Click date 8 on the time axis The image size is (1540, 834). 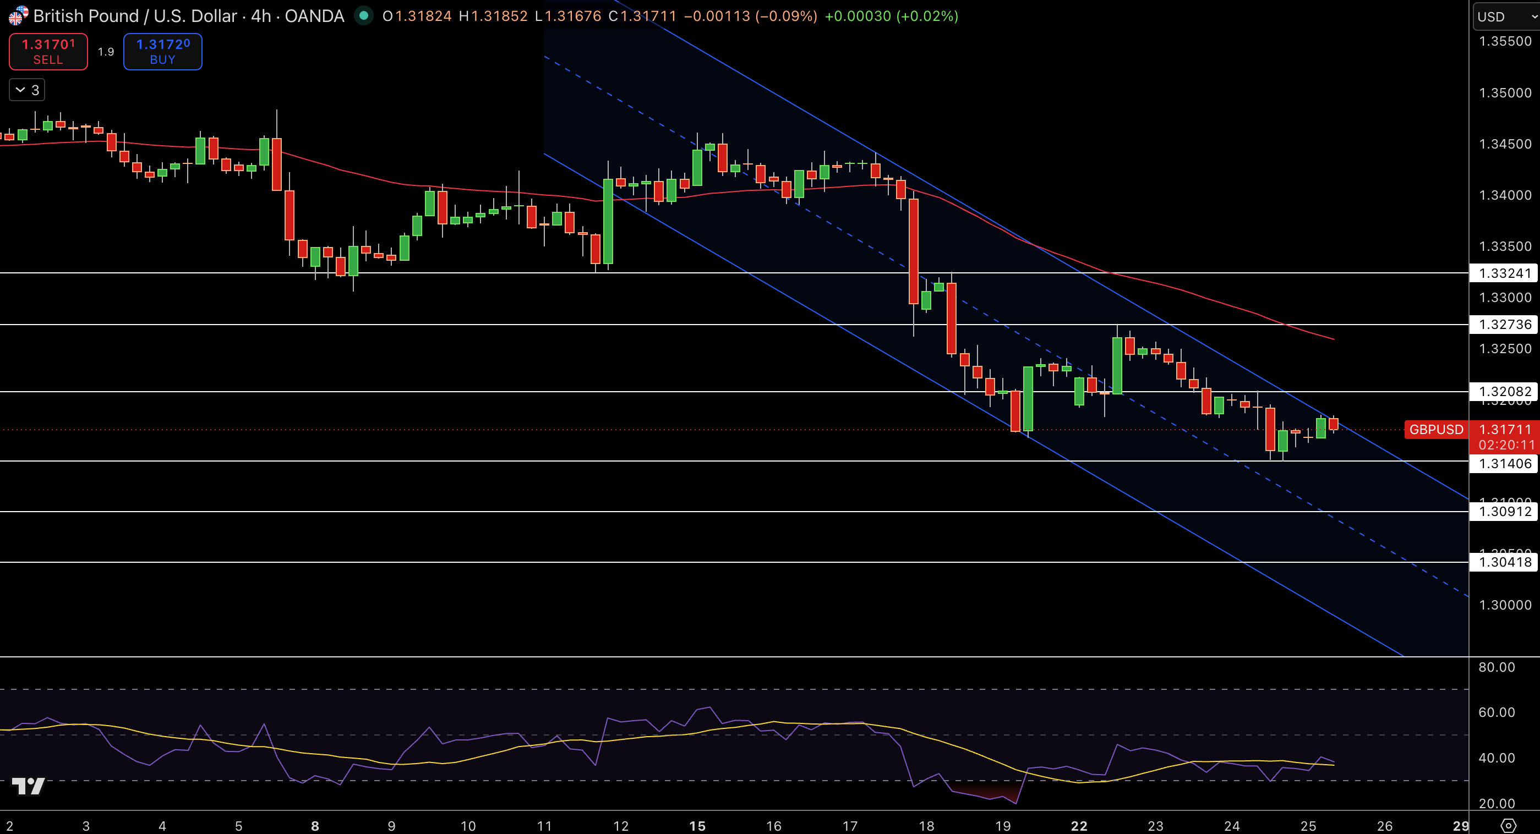[x=315, y=826]
